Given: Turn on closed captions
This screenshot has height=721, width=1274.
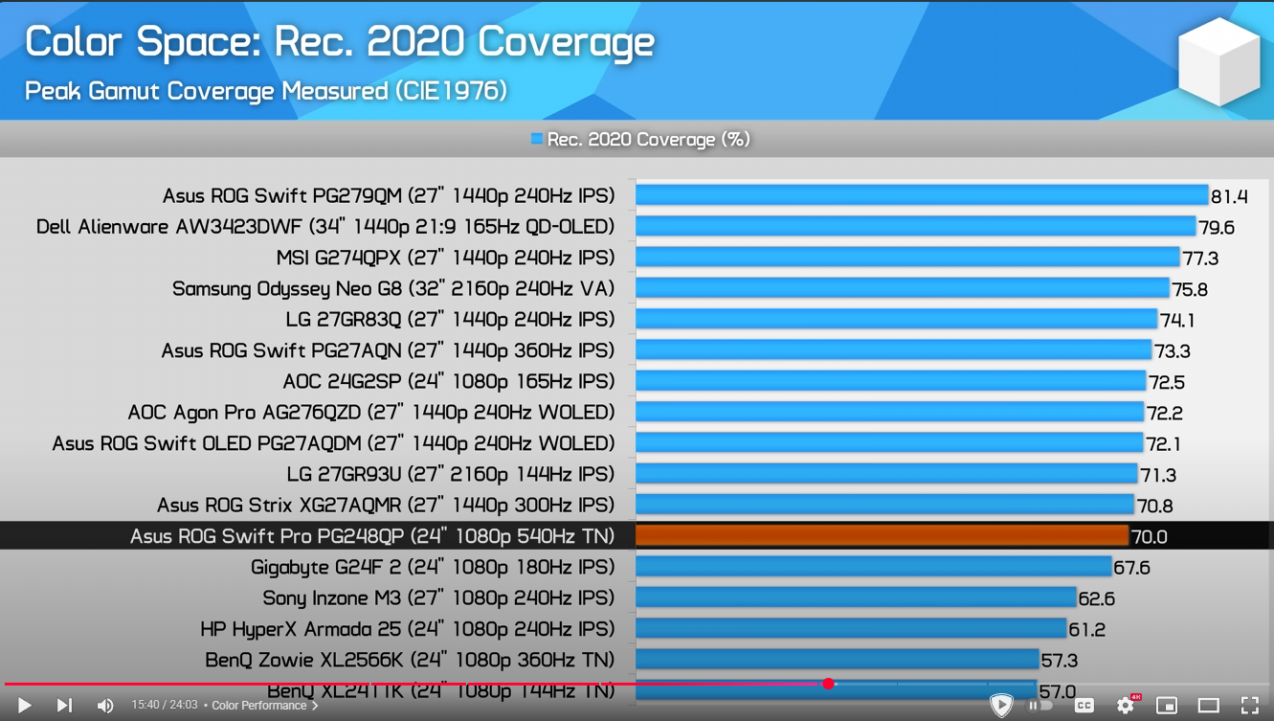Looking at the screenshot, I should 1084,706.
